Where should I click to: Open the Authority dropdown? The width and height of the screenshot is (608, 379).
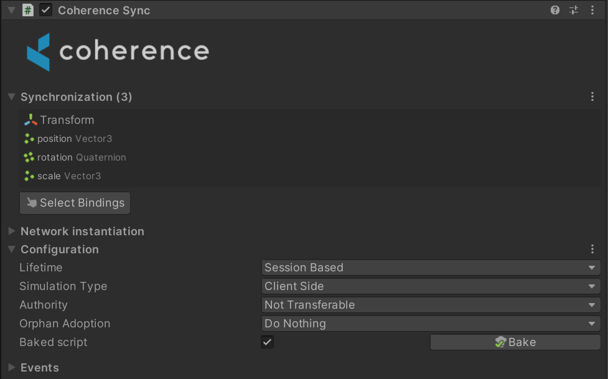[x=431, y=305]
